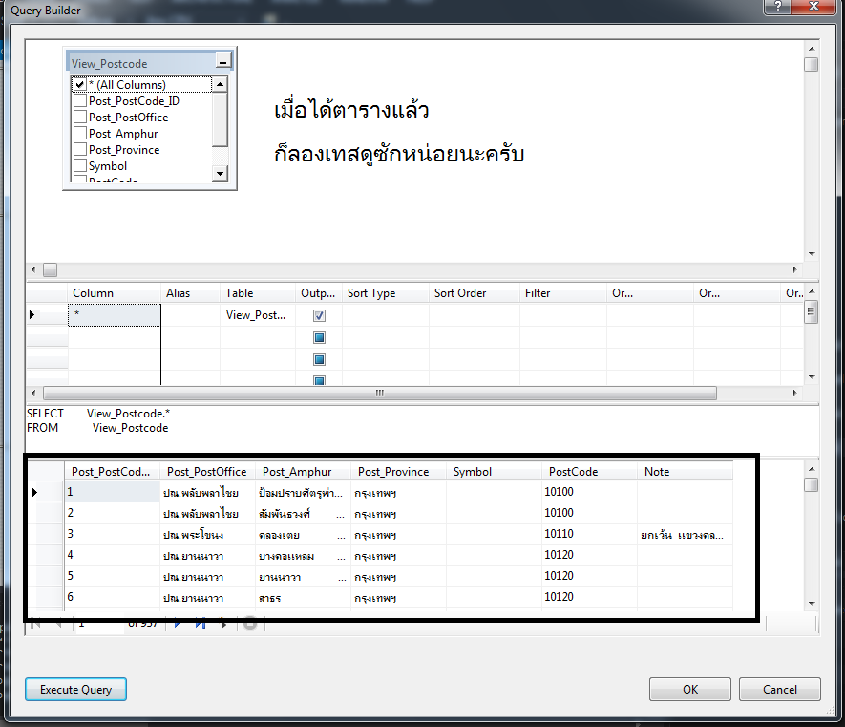Viewport: 845px width, 727px height.
Task: Click the Note results column header
Action: (685, 472)
